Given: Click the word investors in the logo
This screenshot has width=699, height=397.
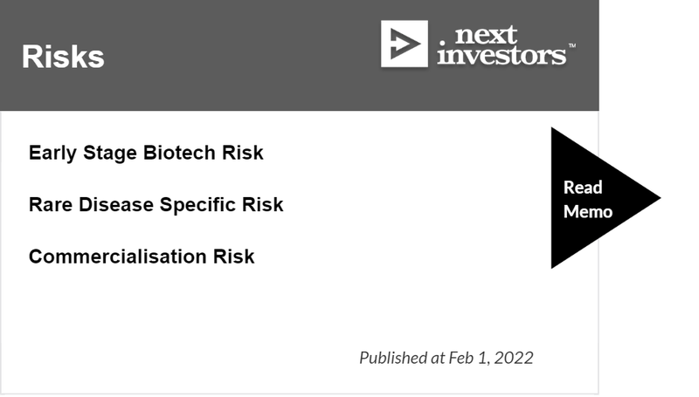Looking at the screenshot, I should coord(502,55).
